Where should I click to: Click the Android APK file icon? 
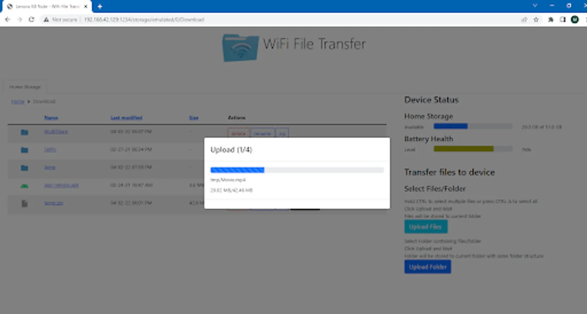(x=24, y=186)
